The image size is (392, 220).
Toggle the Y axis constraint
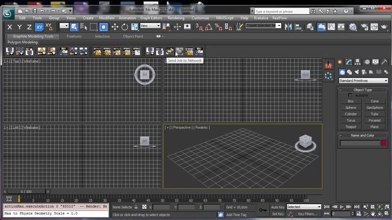19,27
